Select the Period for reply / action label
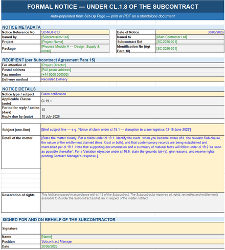This screenshot has width=225, height=250. (21, 110)
